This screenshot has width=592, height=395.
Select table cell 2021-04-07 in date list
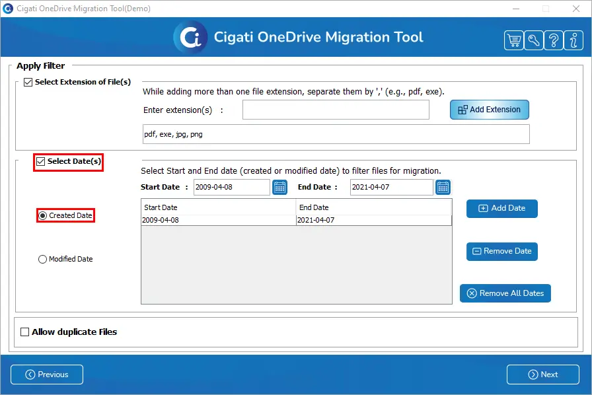tap(374, 220)
